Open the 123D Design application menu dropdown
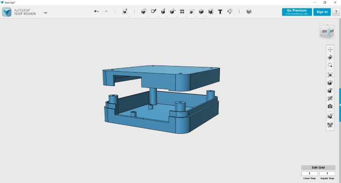 point(45,13)
